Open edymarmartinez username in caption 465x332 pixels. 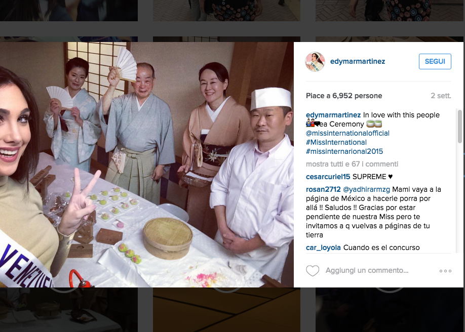click(333, 115)
